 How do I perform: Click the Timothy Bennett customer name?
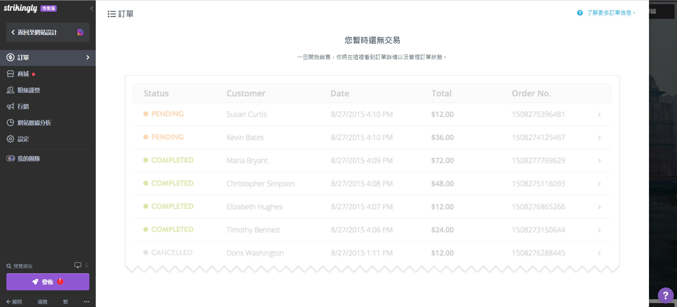pyautogui.click(x=253, y=230)
